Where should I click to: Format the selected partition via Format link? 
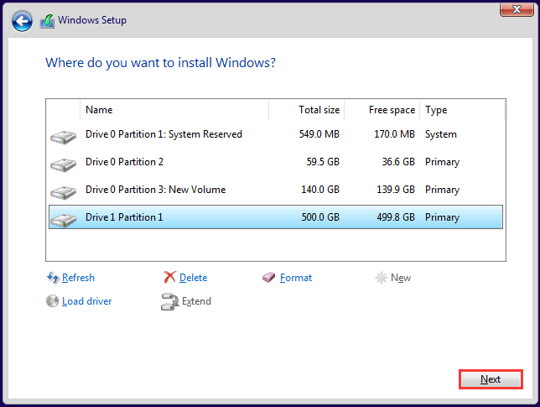pyautogui.click(x=296, y=278)
